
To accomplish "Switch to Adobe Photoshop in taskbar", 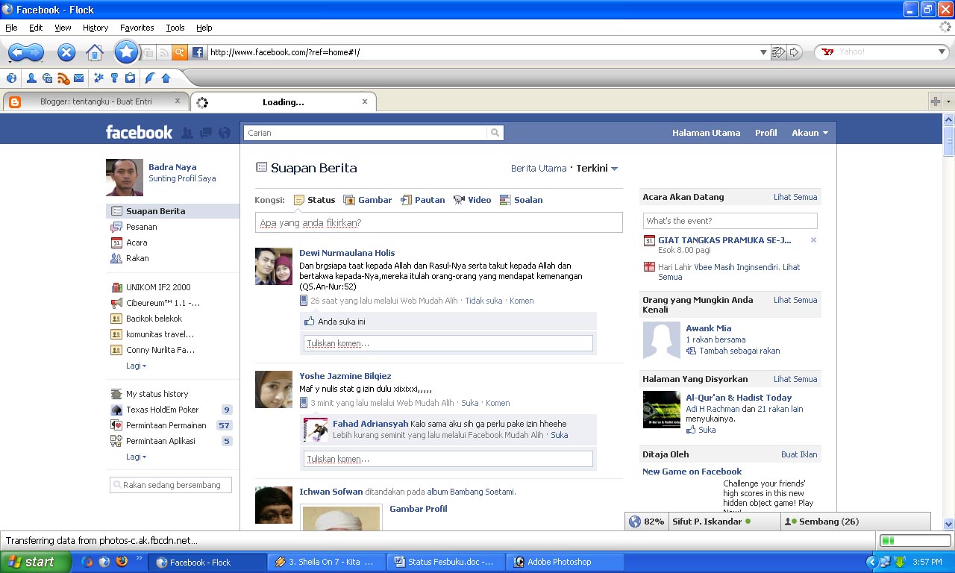I will (566, 562).
